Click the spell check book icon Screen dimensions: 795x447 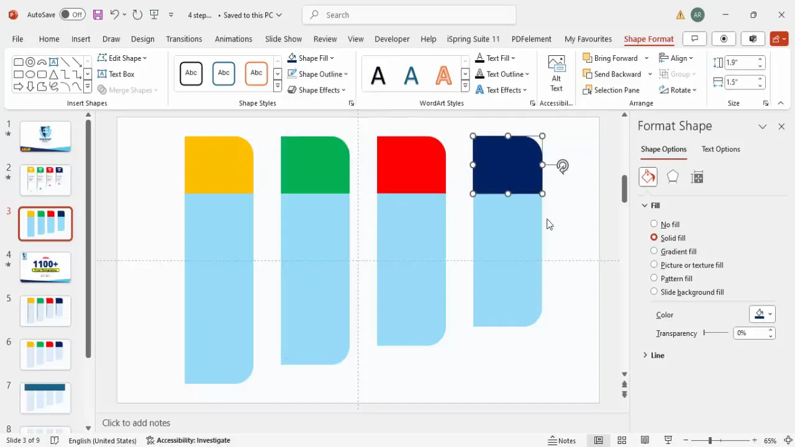click(x=55, y=440)
